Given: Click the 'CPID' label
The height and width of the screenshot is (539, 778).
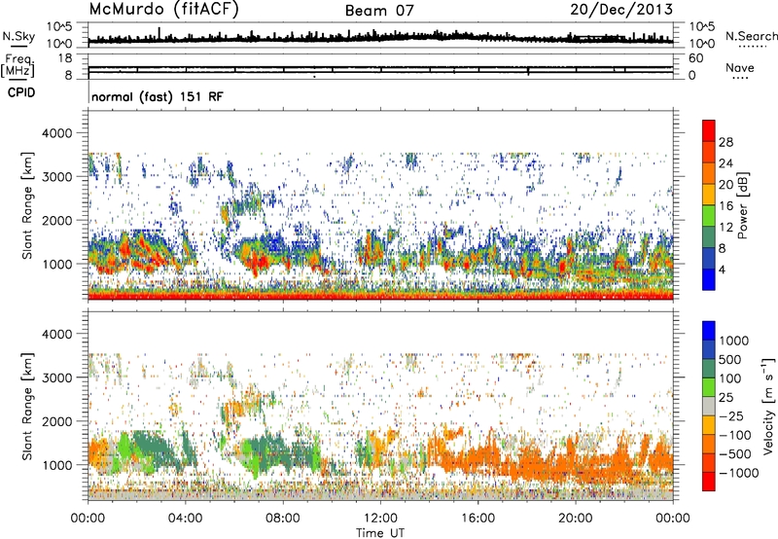Looking at the screenshot, I should pos(21,92).
